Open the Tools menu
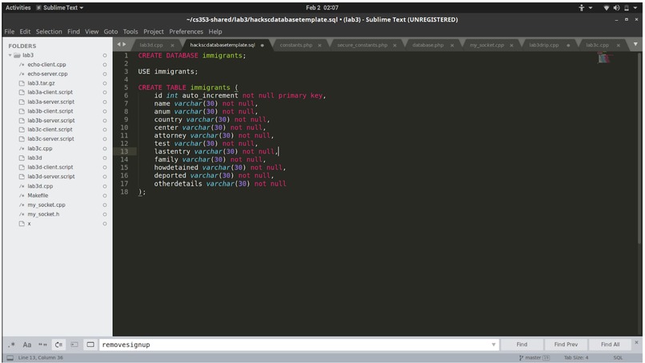Viewport: 645px width, 363px height. coord(130,32)
